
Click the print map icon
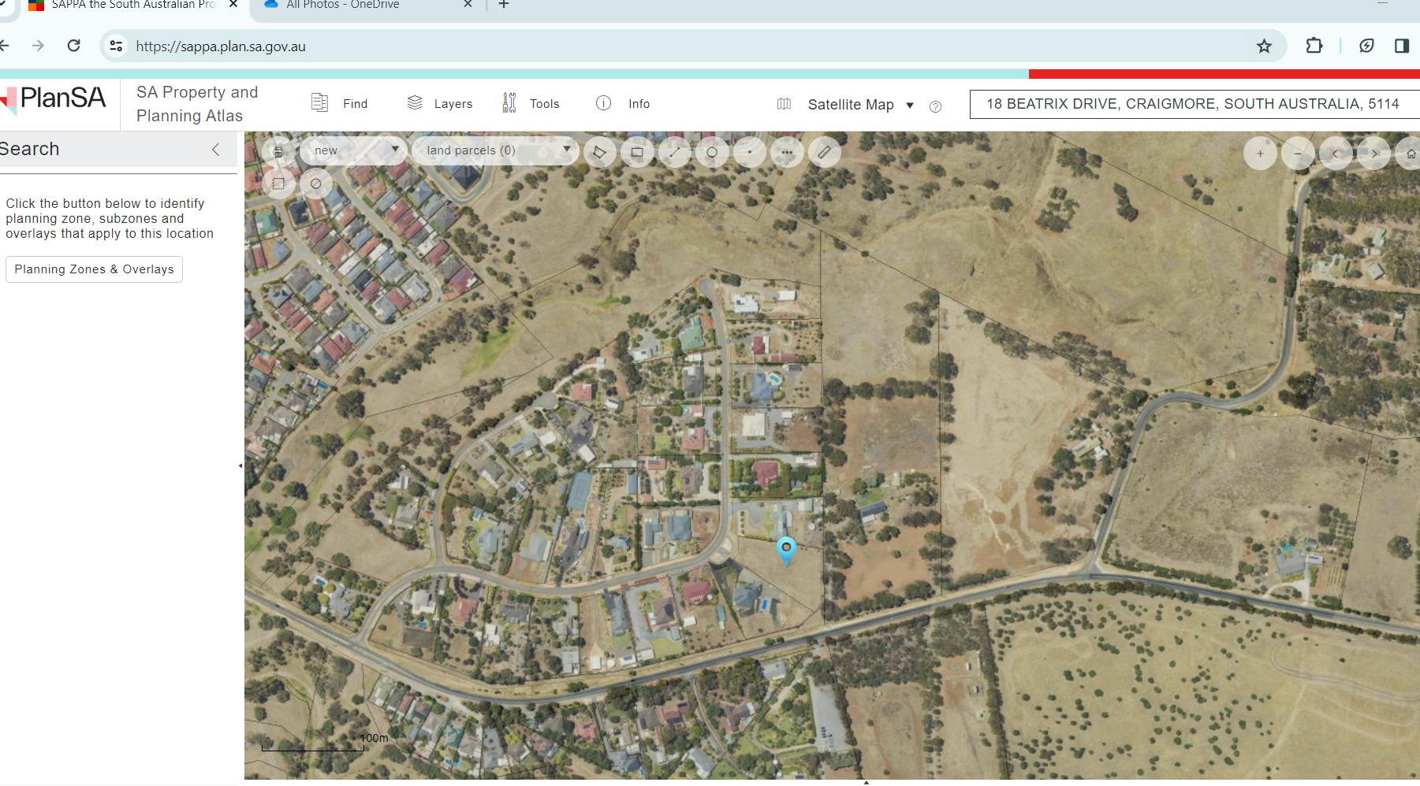(x=278, y=152)
